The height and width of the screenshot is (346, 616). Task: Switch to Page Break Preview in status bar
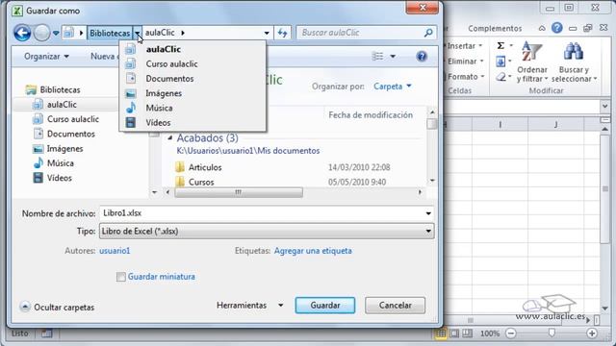coord(467,334)
